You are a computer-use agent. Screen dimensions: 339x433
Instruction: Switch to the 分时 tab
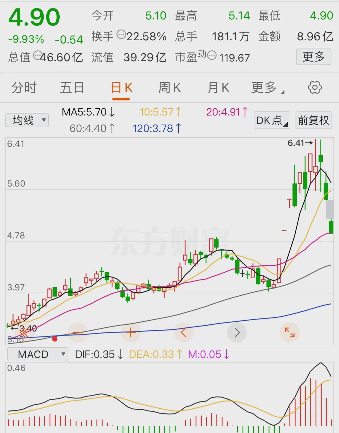click(x=24, y=88)
